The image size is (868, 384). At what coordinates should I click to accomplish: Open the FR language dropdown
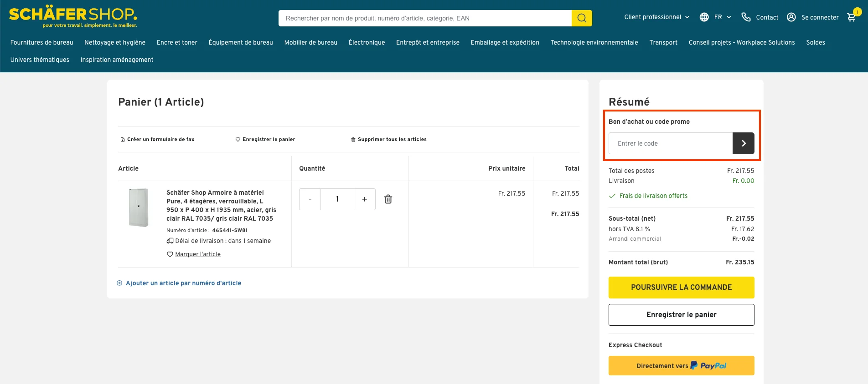[x=723, y=17]
